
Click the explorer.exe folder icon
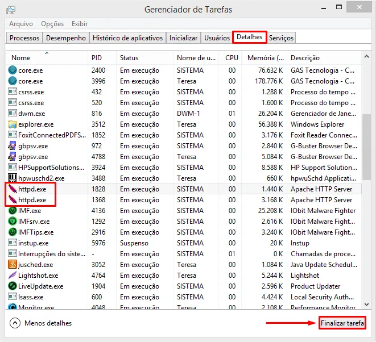pos(12,124)
